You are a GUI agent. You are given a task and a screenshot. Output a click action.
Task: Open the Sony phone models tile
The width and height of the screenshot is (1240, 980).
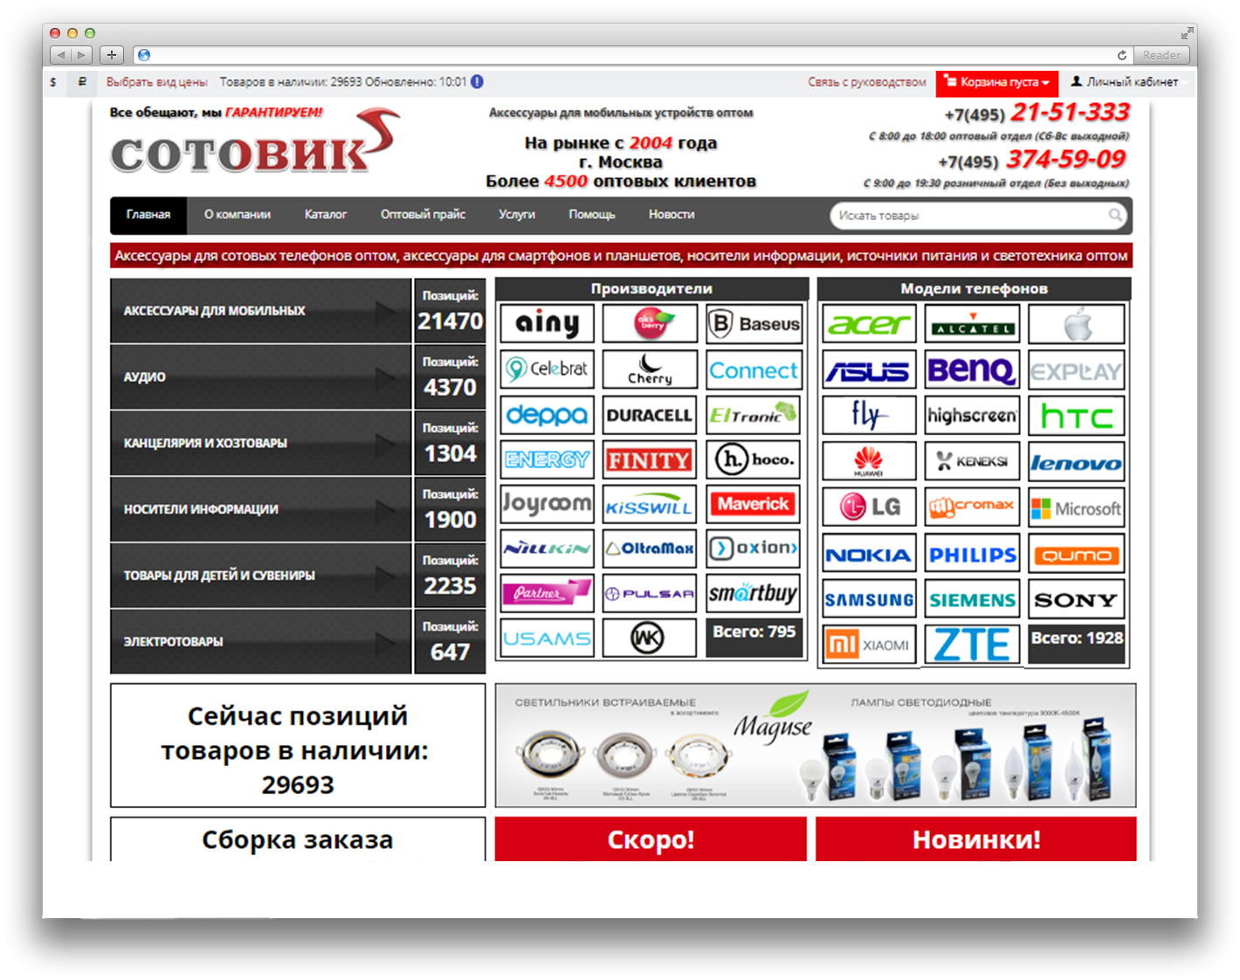coord(1077,599)
